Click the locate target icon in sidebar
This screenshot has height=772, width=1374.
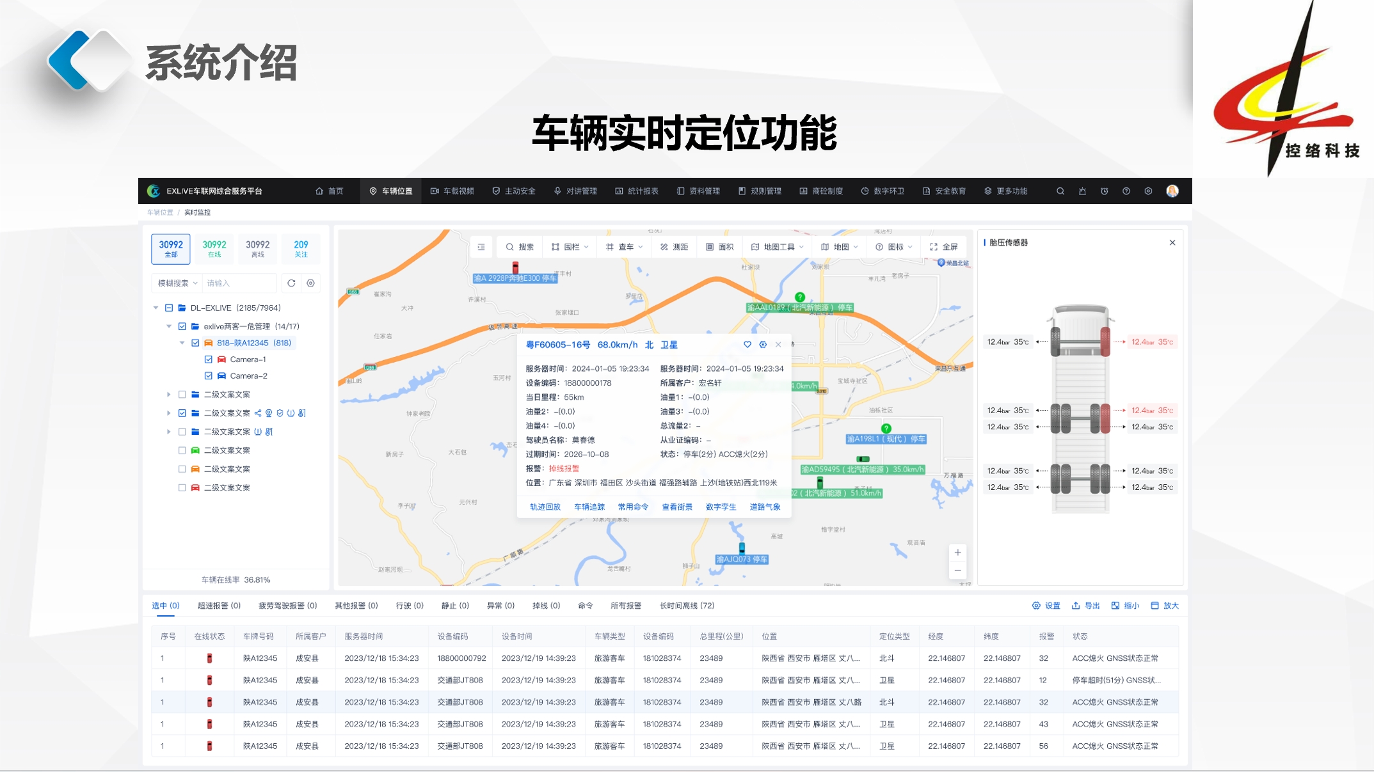pyautogui.click(x=310, y=283)
